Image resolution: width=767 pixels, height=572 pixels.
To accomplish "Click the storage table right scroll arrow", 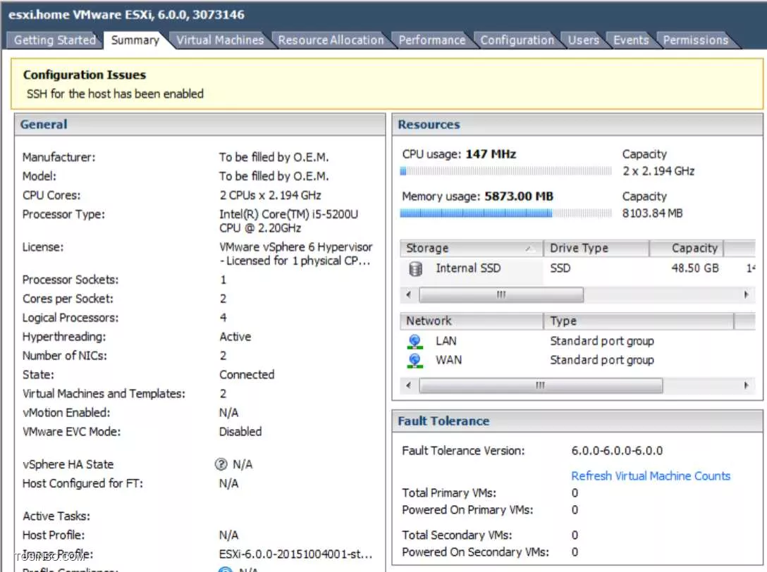I will [x=746, y=294].
